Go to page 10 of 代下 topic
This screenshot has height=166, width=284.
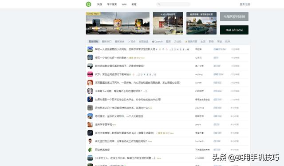click(x=154, y=74)
